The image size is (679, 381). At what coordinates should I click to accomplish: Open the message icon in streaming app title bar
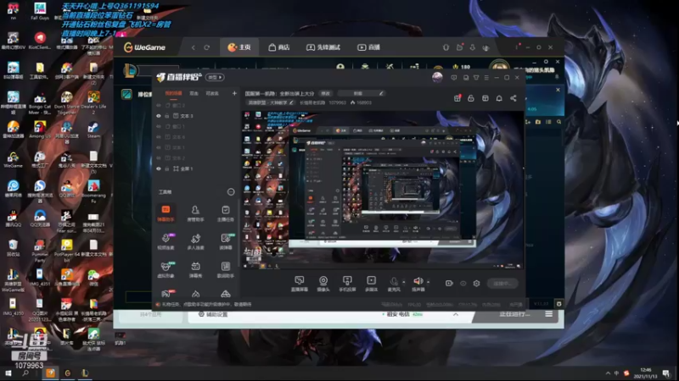(x=454, y=77)
